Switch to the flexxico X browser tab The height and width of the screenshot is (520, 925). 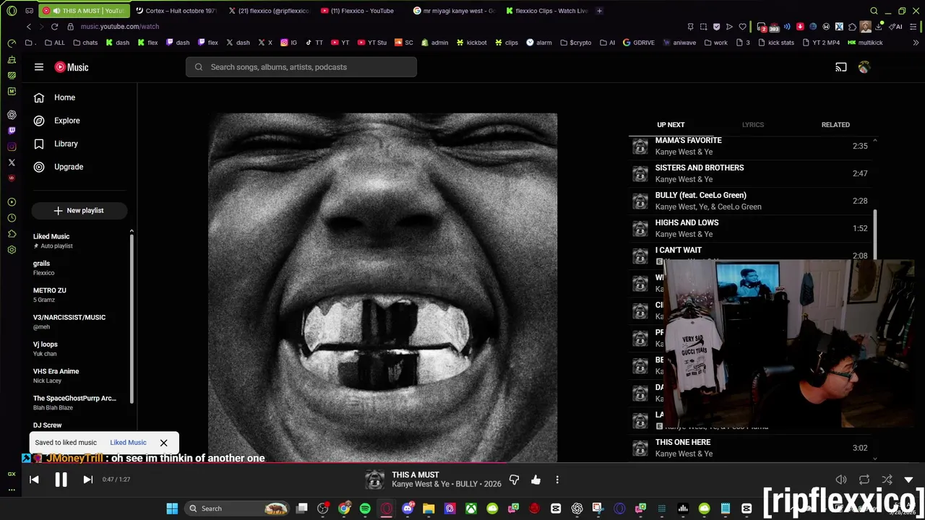tap(269, 11)
